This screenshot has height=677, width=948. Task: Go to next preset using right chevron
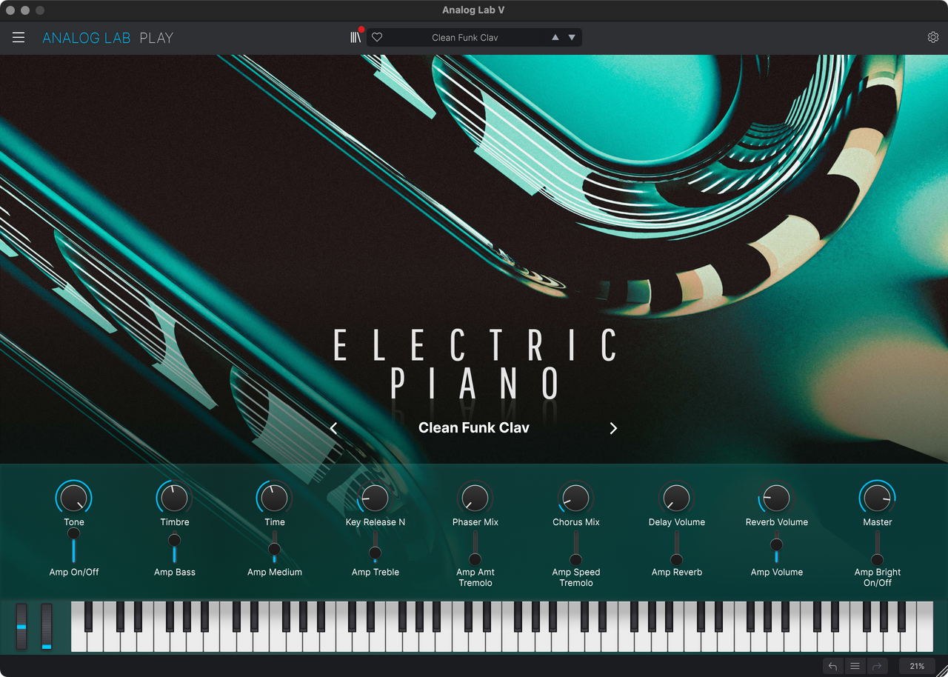coord(613,428)
